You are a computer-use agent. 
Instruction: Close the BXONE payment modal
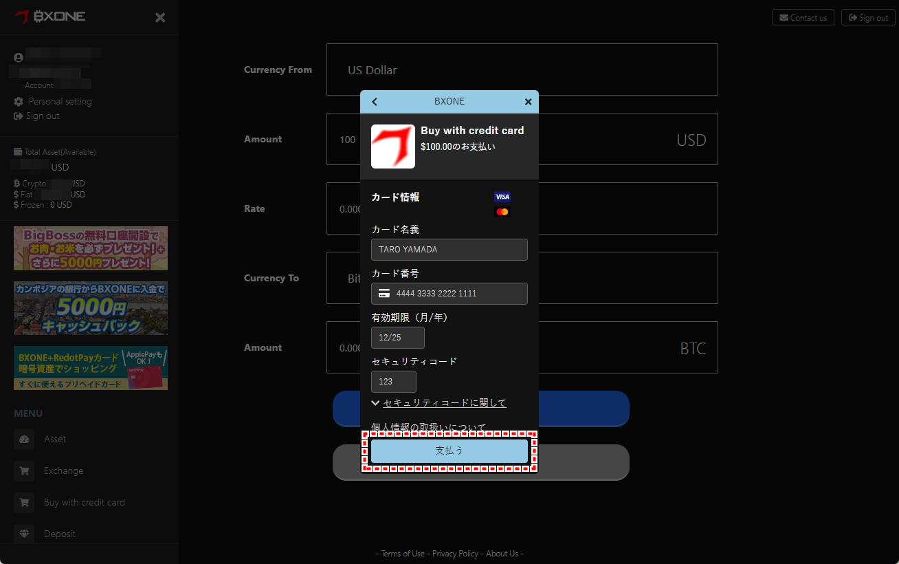tap(528, 102)
